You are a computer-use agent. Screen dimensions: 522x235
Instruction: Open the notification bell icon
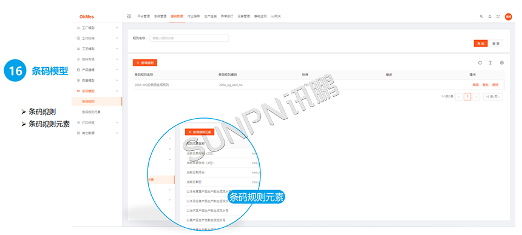coord(490,16)
